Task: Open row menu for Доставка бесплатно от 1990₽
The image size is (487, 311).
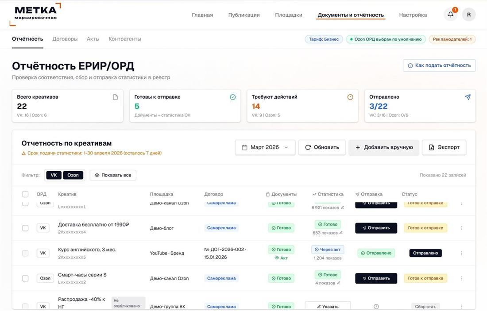Action: [x=461, y=228]
